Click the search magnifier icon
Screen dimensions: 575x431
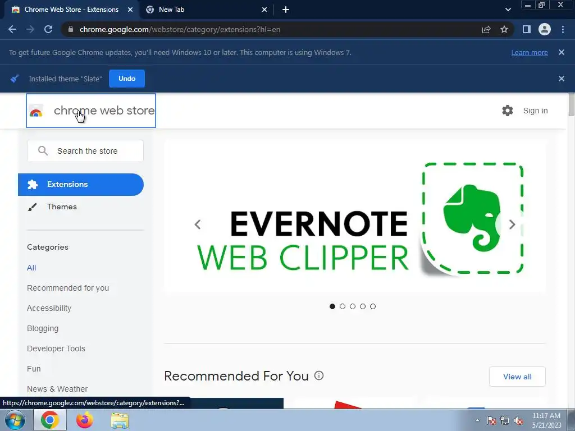coord(43,150)
